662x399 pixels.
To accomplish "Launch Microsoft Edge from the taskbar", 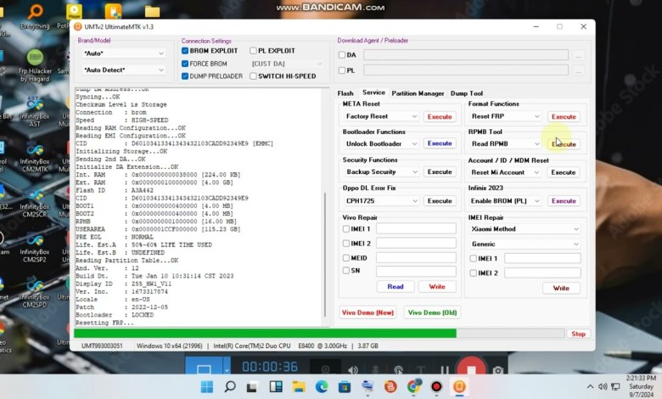I will coord(322,386).
